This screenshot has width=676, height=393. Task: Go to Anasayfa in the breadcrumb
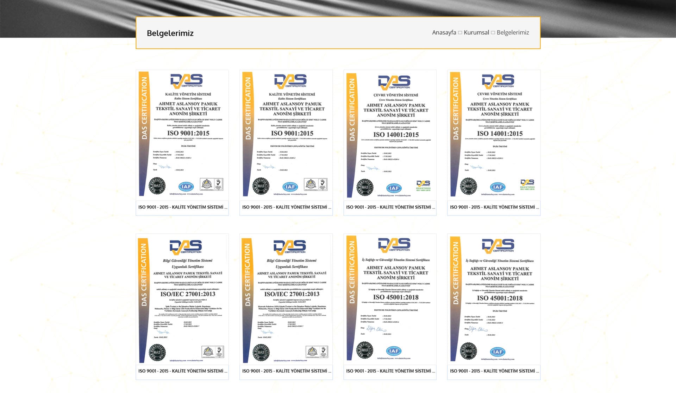coord(444,32)
